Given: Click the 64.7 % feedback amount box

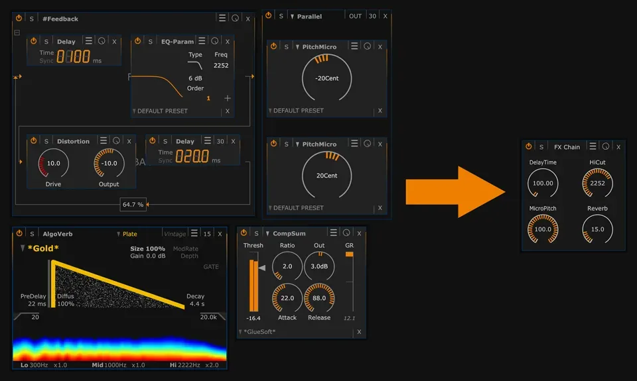Looking at the screenshot, I should click(133, 205).
